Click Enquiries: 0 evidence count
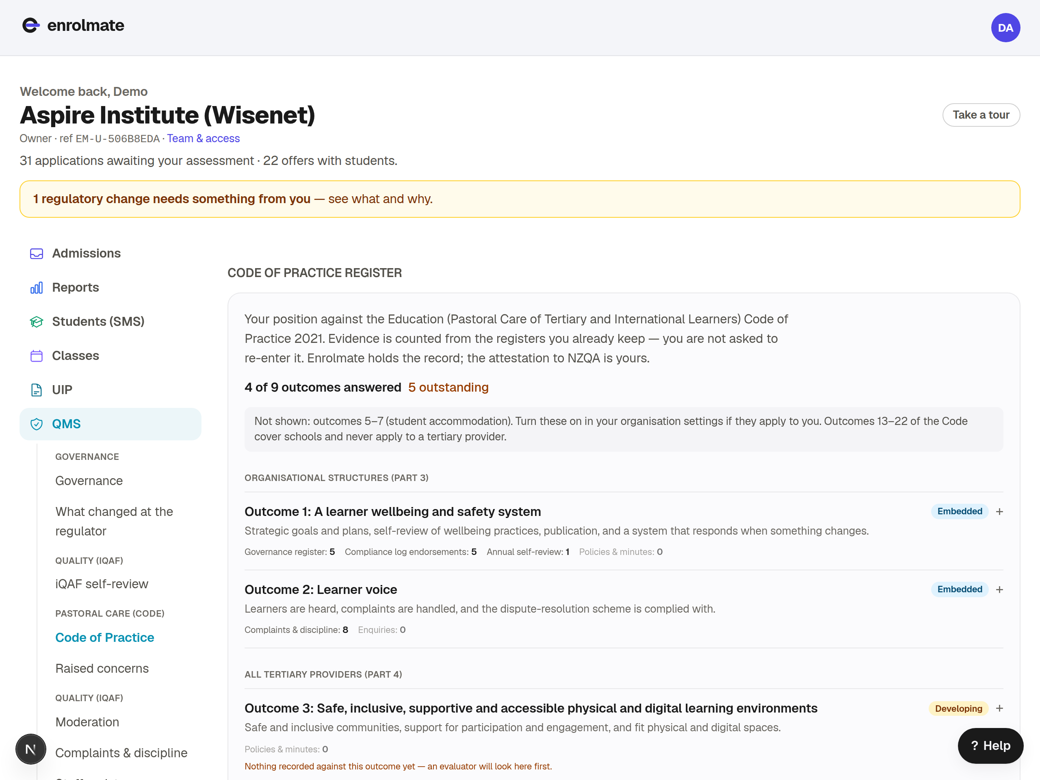Image resolution: width=1040 pixels, height=780 pixels. tap(382, 630)
